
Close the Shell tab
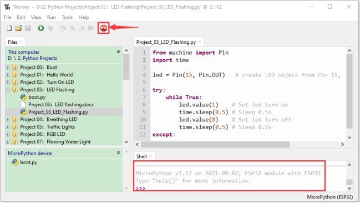(x=151, y=156)
